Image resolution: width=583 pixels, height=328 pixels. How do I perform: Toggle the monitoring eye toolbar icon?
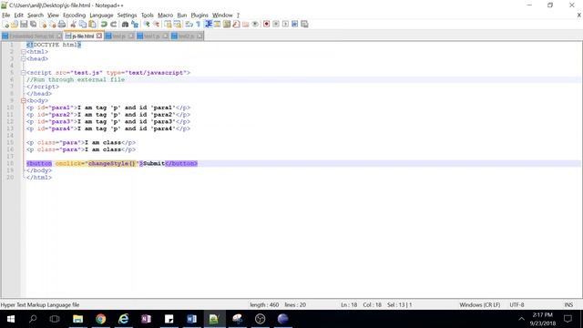coord(255,25)
